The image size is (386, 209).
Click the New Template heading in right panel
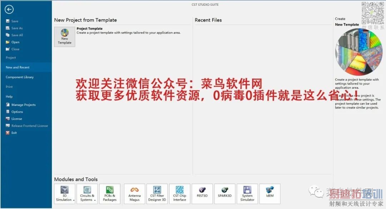click(347, 25)
